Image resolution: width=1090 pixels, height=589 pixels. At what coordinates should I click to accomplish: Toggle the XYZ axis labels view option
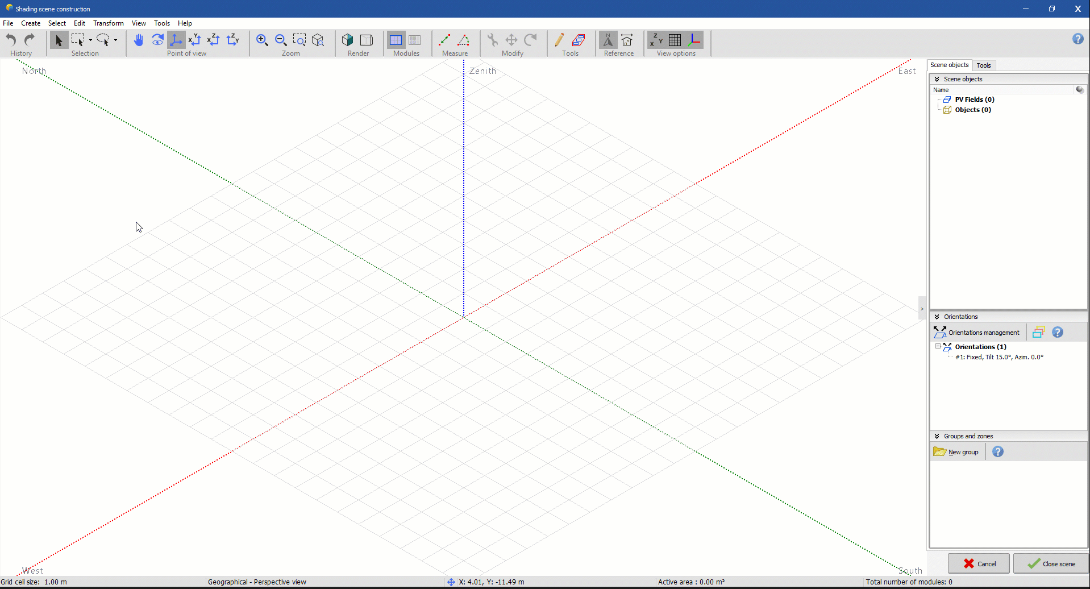point(656,40)
